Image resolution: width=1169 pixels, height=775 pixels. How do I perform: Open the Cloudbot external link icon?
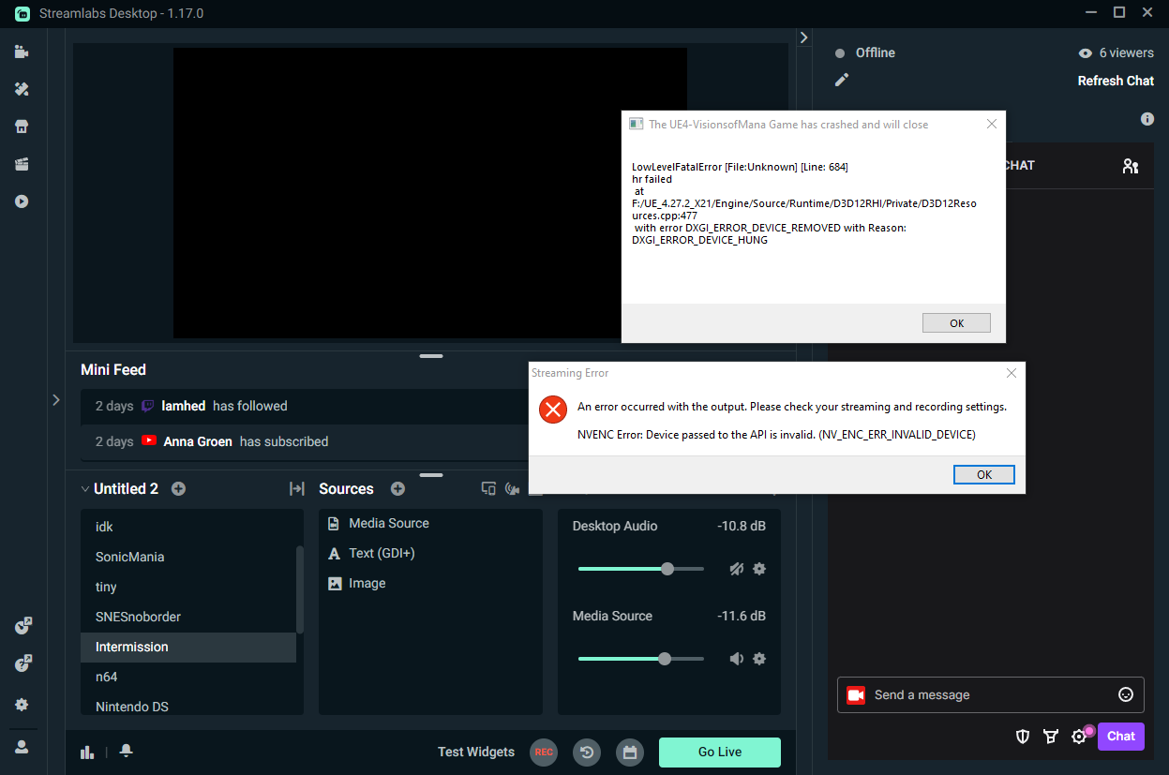tap(23, 664)
